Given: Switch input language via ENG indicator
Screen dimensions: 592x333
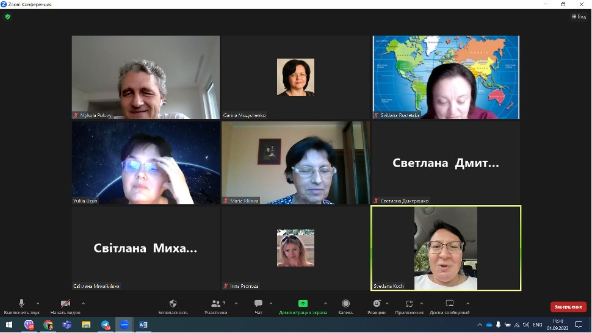Looking at the screenshot, I should pos(537,324).
